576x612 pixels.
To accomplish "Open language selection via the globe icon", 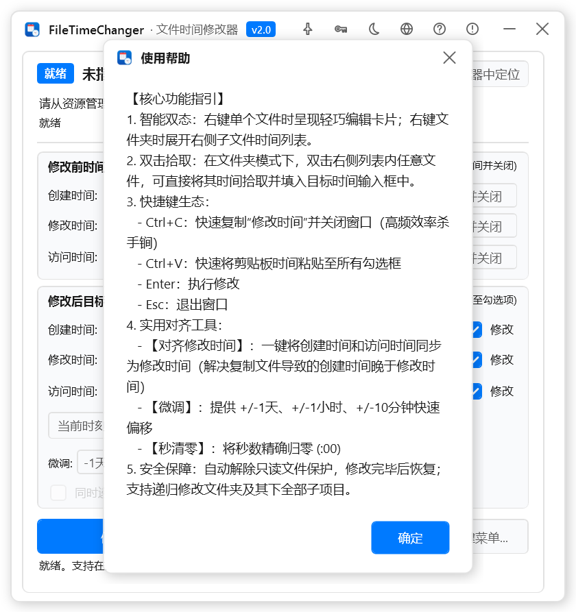I will click(407, 29).
